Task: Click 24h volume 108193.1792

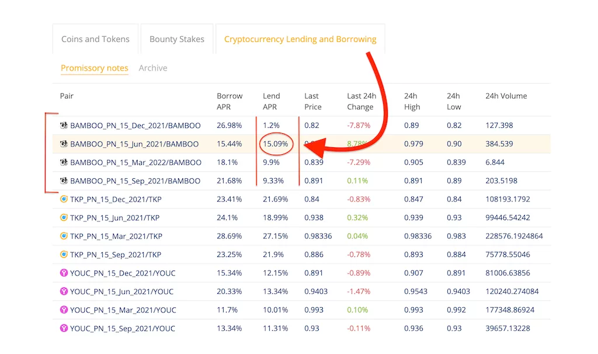Action: point(508,199)
